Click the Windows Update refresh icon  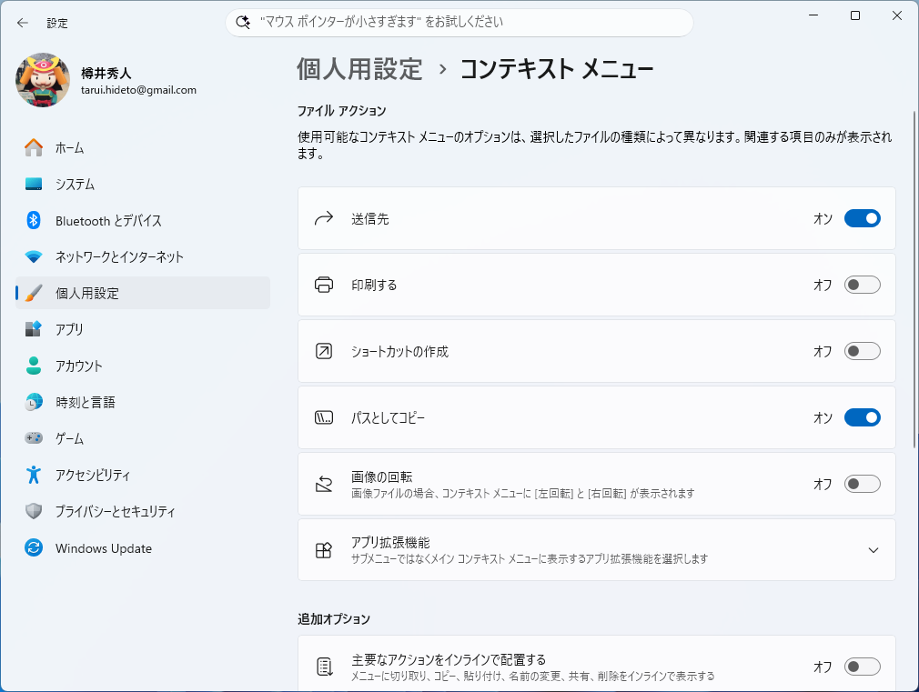pyautogui.click(x=34, y=547)
